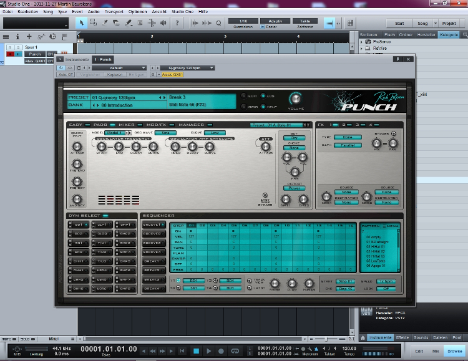468x361 pixels.
Task: Toggle record arm on Spur 1
Action: [11, 54]
